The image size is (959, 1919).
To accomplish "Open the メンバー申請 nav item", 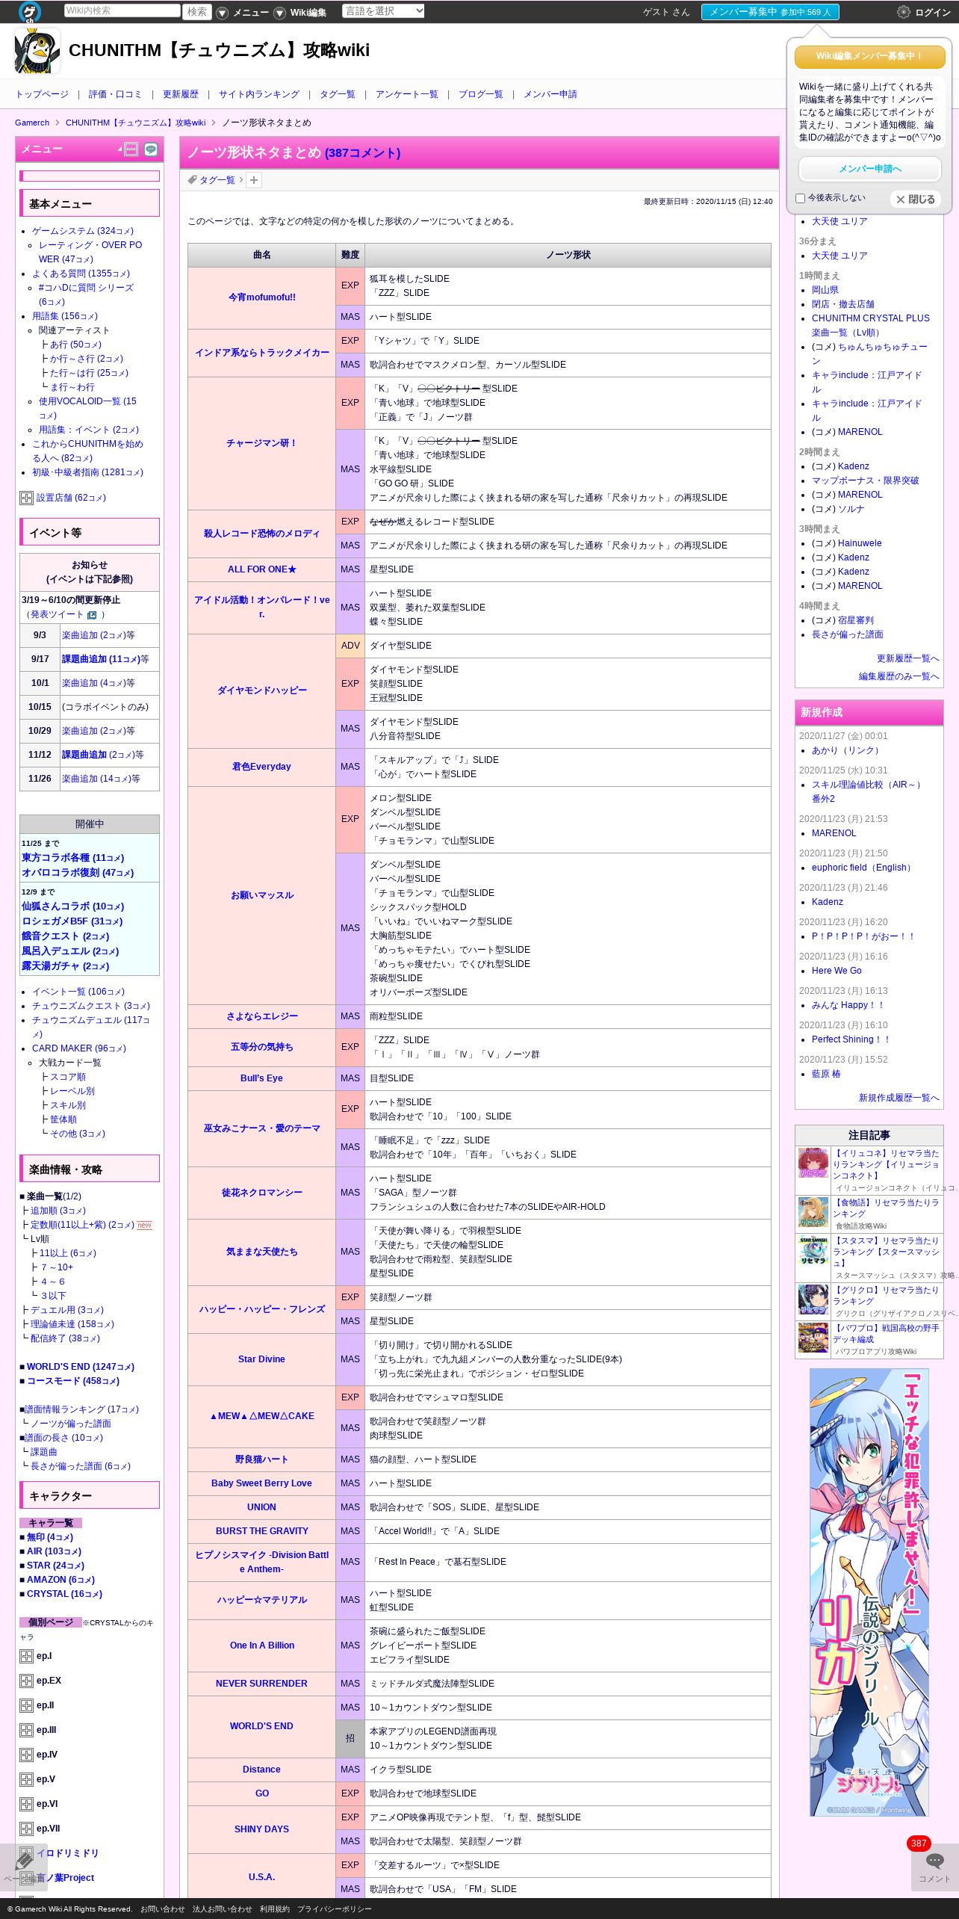I will click(x=550, y=94).
